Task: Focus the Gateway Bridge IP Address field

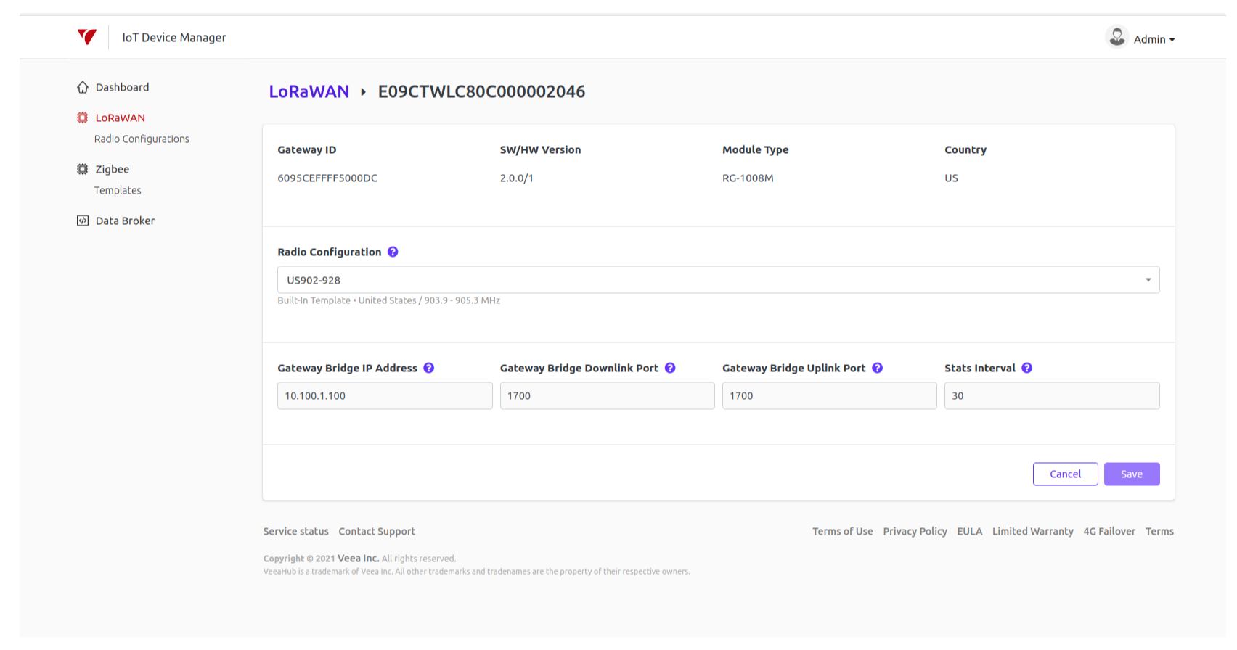Action: coord(385,395)
